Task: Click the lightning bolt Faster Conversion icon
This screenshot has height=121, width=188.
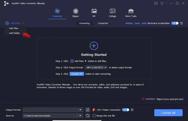Action: click(94, 110)
